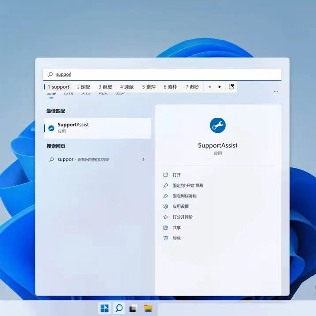
Task: Open the three-dots options menu in search panel
Action: tap(276, 92)
